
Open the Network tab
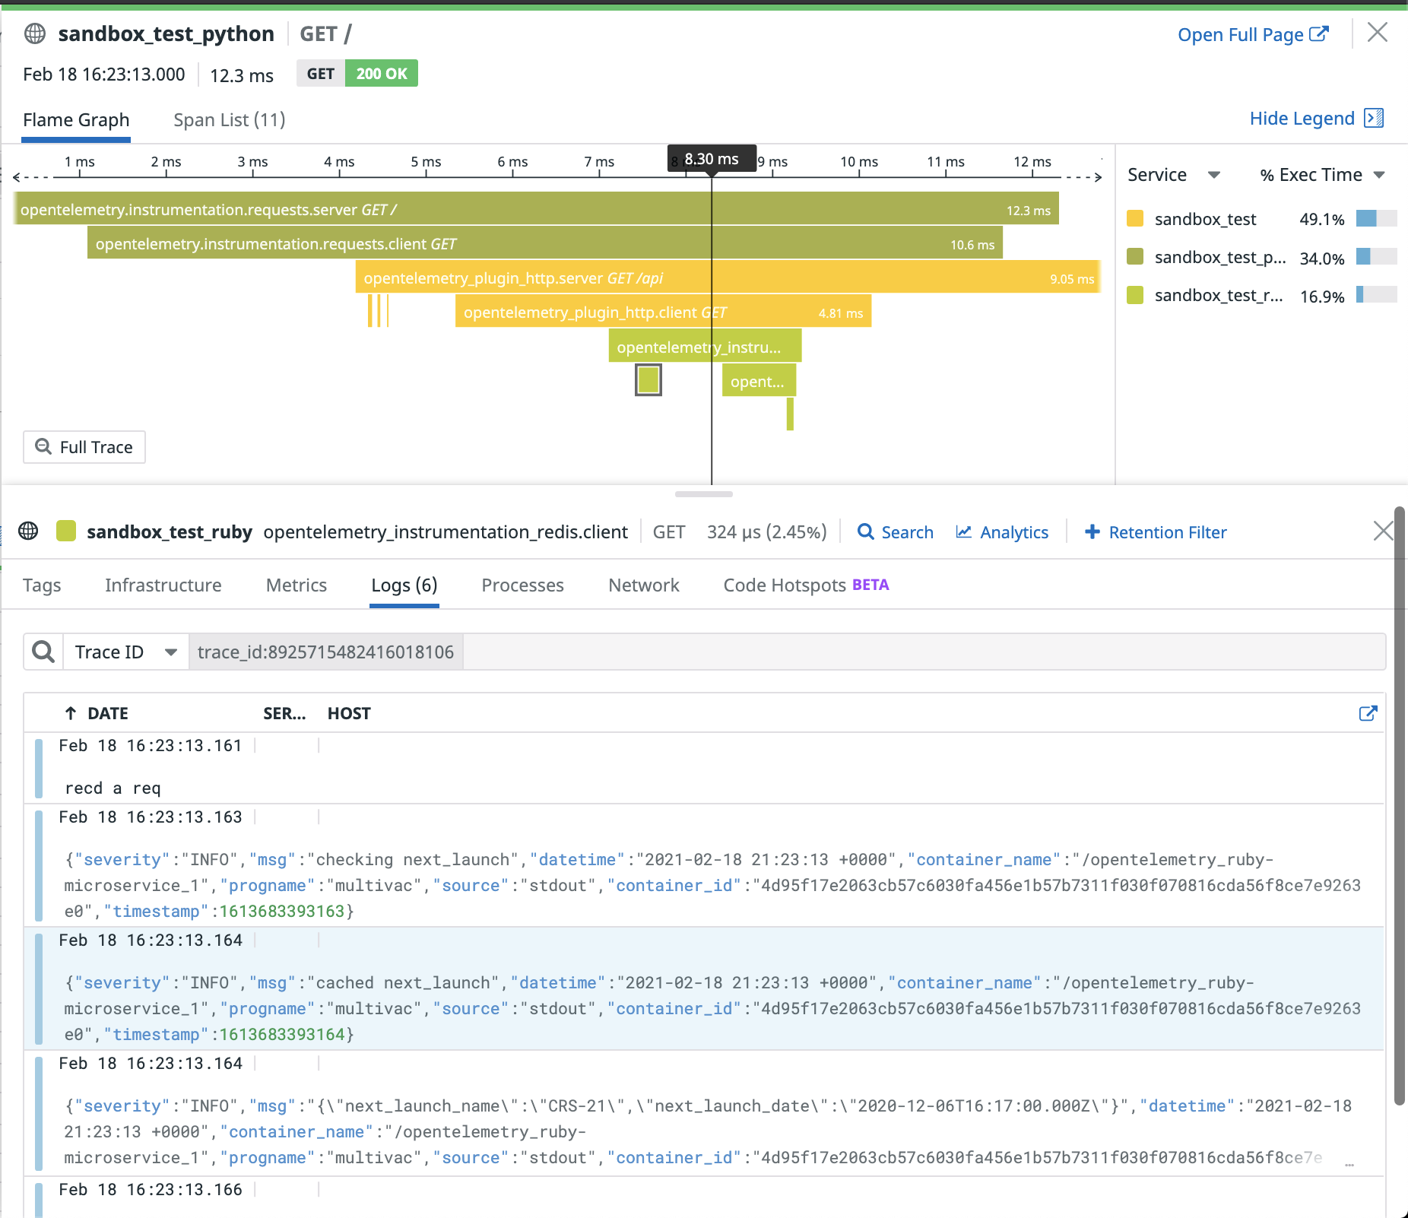point(644,585)
